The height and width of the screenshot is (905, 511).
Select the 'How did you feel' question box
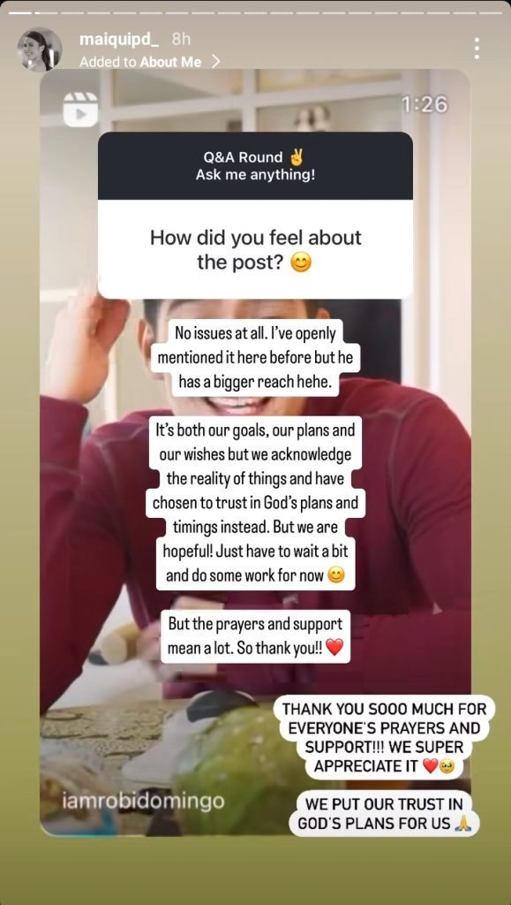[255, 249]
